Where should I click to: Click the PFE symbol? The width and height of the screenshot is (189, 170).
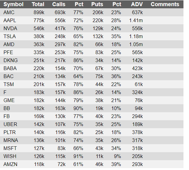(x=8, y=52)
